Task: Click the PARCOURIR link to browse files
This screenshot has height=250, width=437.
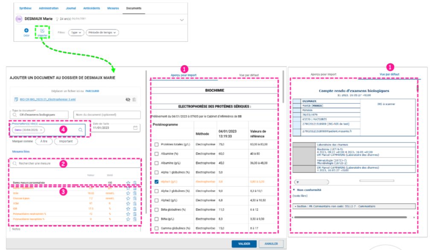Action: [x=92, y=91]
